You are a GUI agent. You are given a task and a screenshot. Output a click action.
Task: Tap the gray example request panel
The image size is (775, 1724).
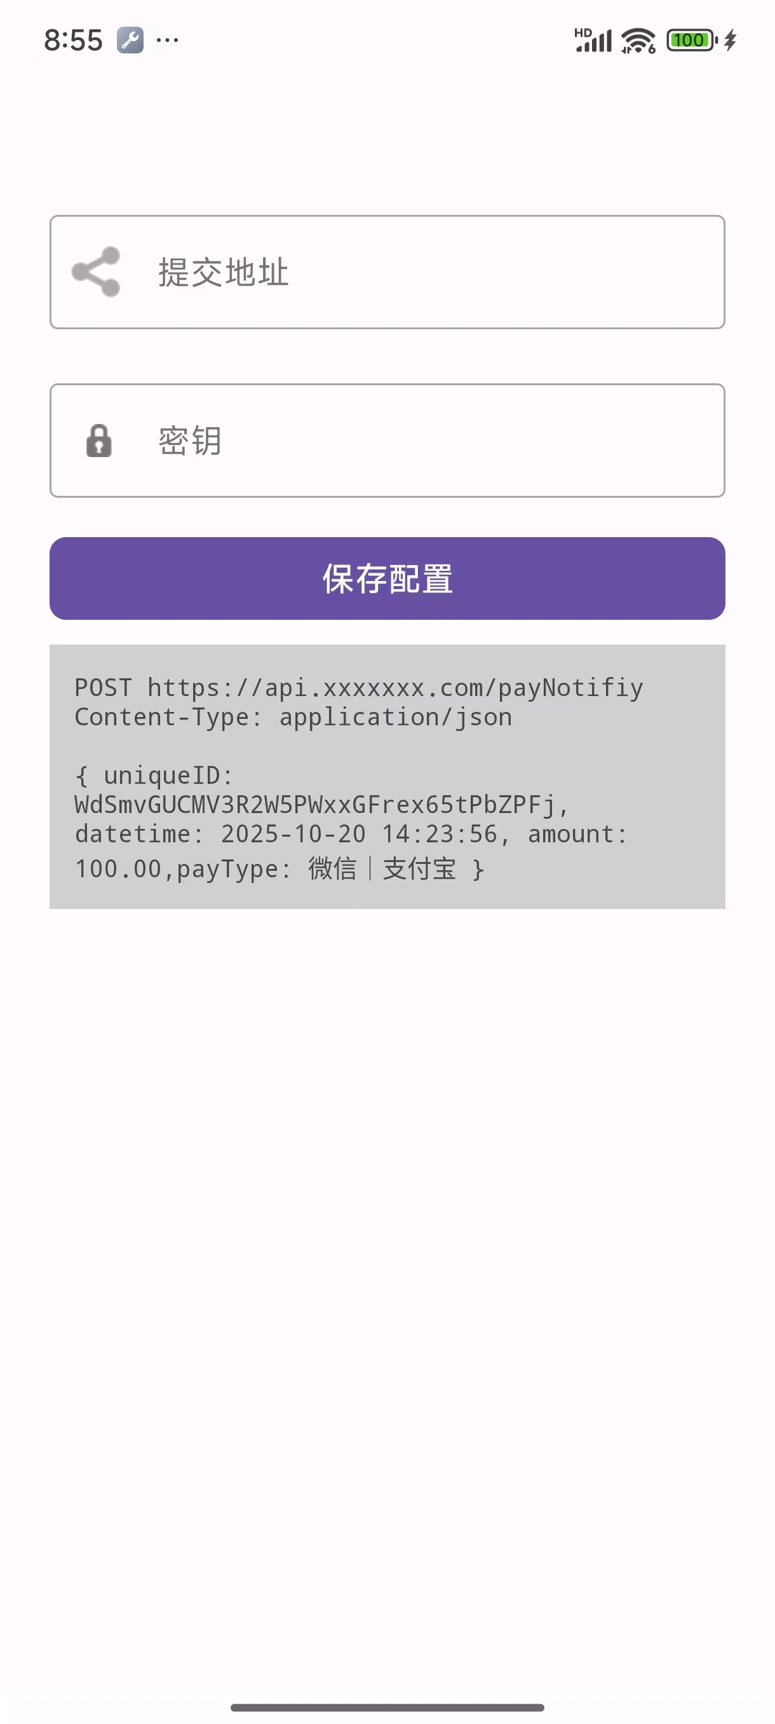(387, 776)
